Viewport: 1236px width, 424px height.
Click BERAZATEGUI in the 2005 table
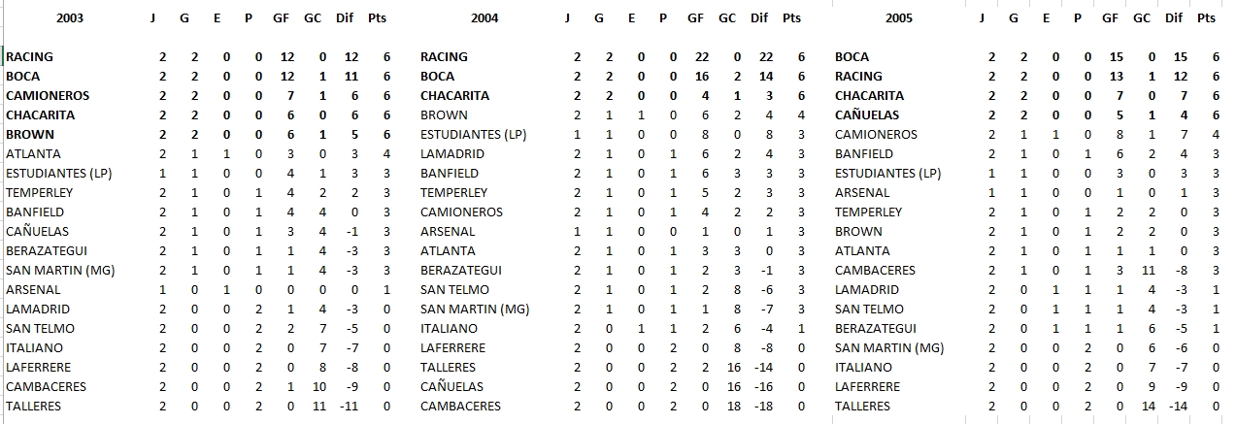pyautogui.click(x=876, y=329)
